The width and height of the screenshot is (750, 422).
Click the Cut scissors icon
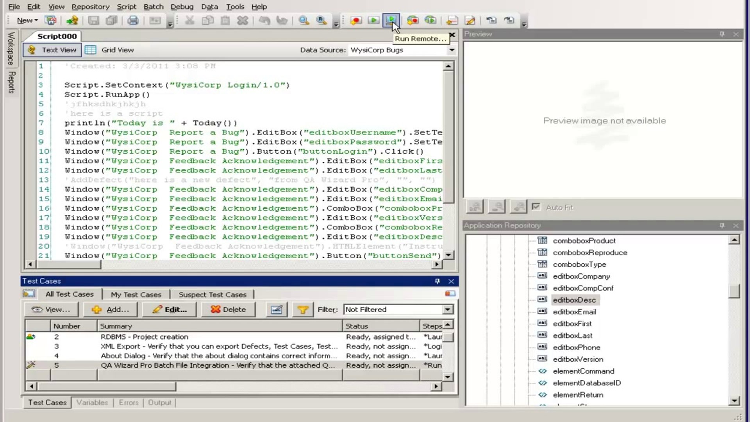pyautogui.click(x=190, y=20)
